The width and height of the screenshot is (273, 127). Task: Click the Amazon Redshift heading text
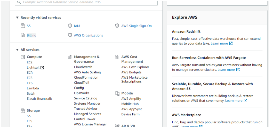pos(186,31)
